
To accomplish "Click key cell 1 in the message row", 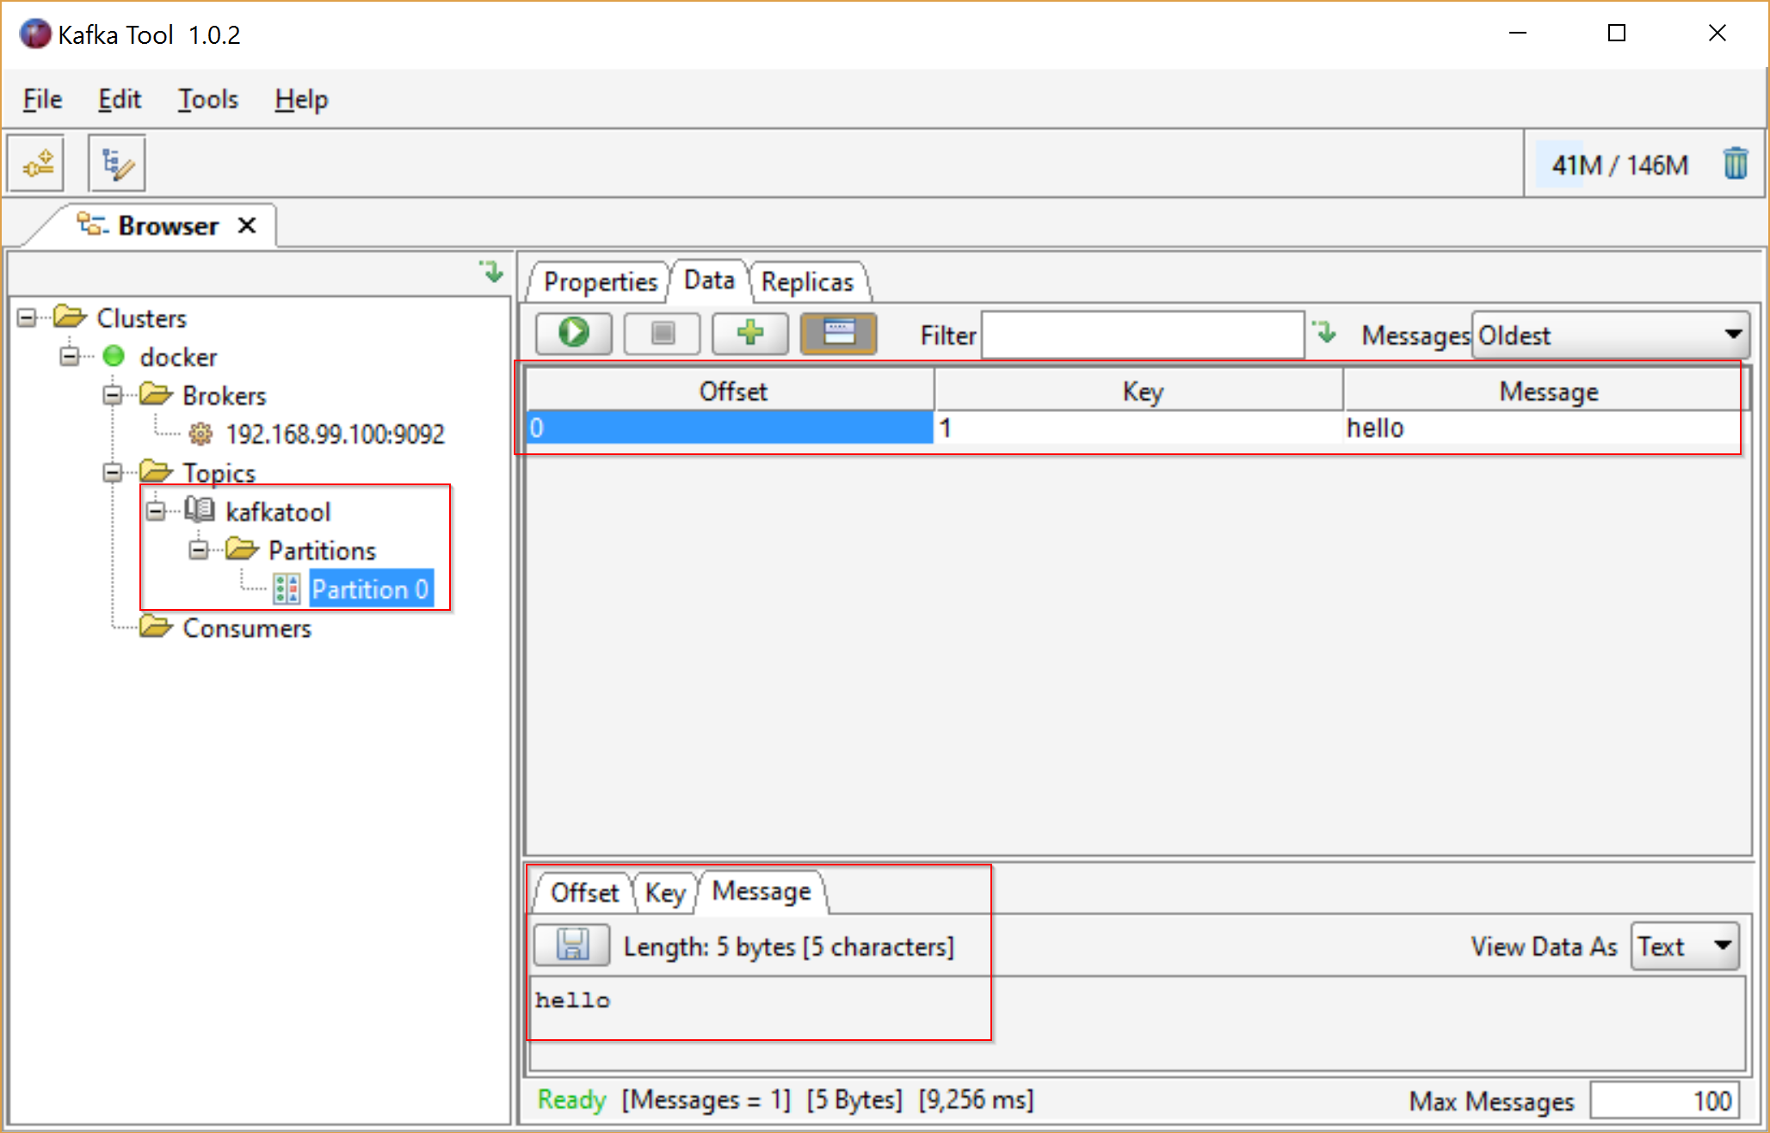I will 1139,428.
